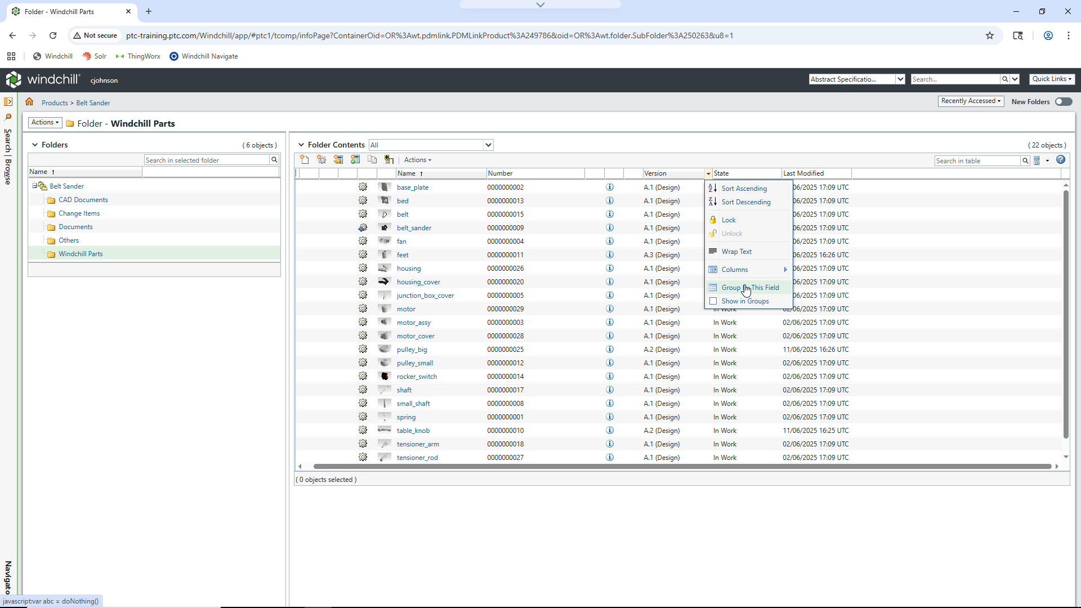Select Group By This Field menu item
The width and height of the screenshot is (1081, 608).
pos(748,288)
